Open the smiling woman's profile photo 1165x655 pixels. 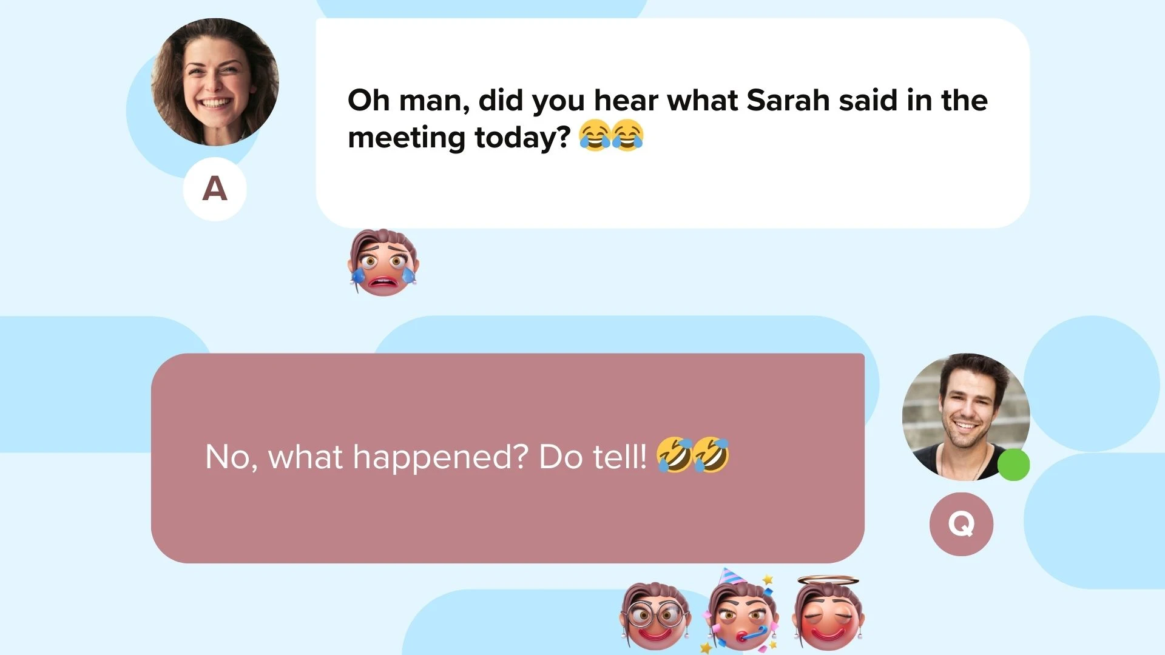(215, 82)
